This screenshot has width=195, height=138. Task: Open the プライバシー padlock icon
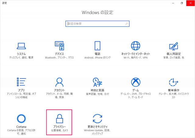(x=59, y=119)
